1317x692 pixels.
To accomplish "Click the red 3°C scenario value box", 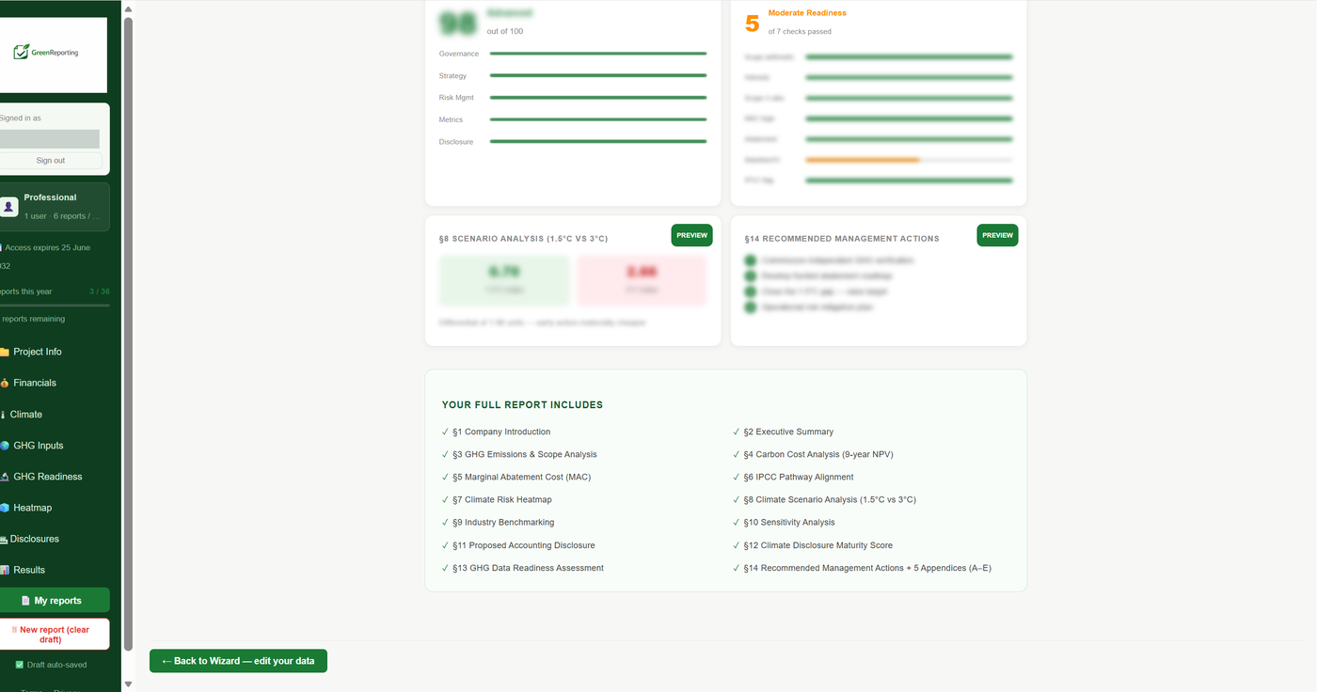I will (x=642, y=280).
